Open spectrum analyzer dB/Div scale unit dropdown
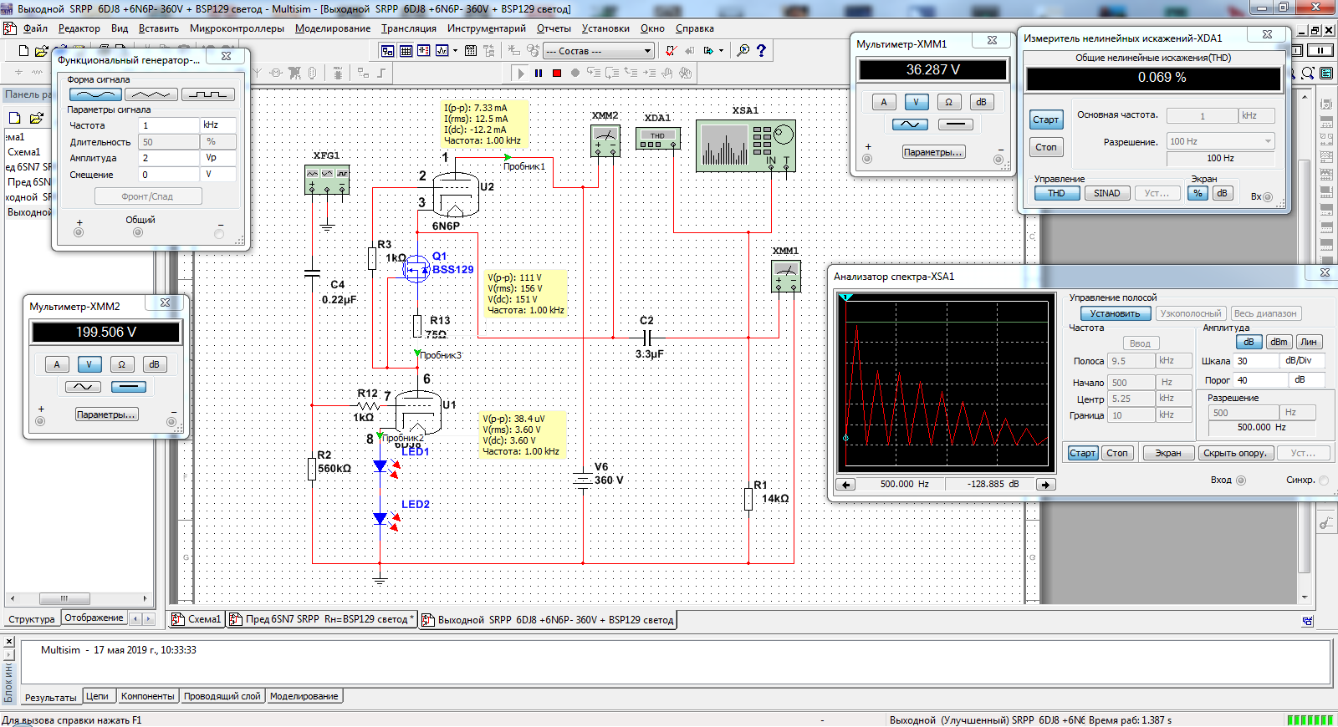 click(x=1303, y=361)
